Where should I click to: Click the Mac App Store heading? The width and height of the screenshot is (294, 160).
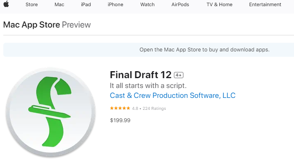coord(32,25)
